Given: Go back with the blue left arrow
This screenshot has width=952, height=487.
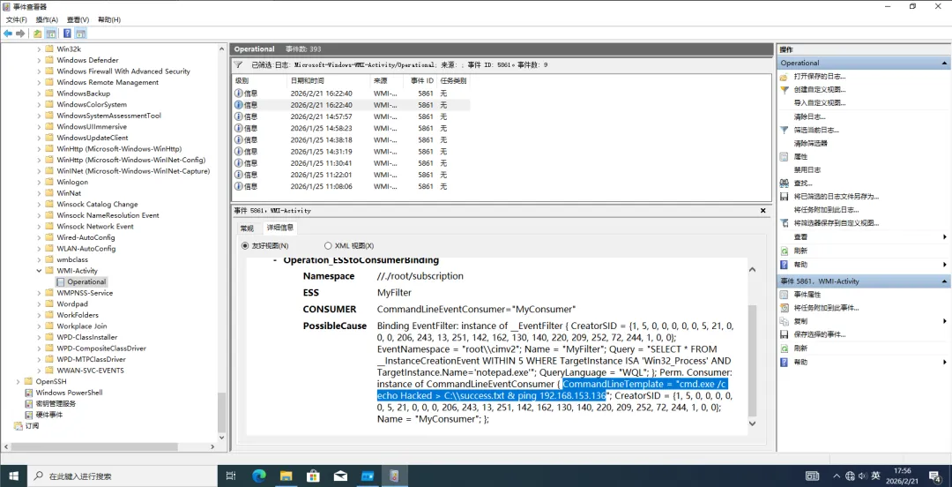Looking at the screenshot, I should (7, 34).
